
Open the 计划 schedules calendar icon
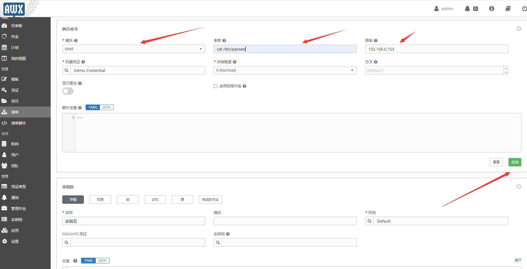pos(5,48)
